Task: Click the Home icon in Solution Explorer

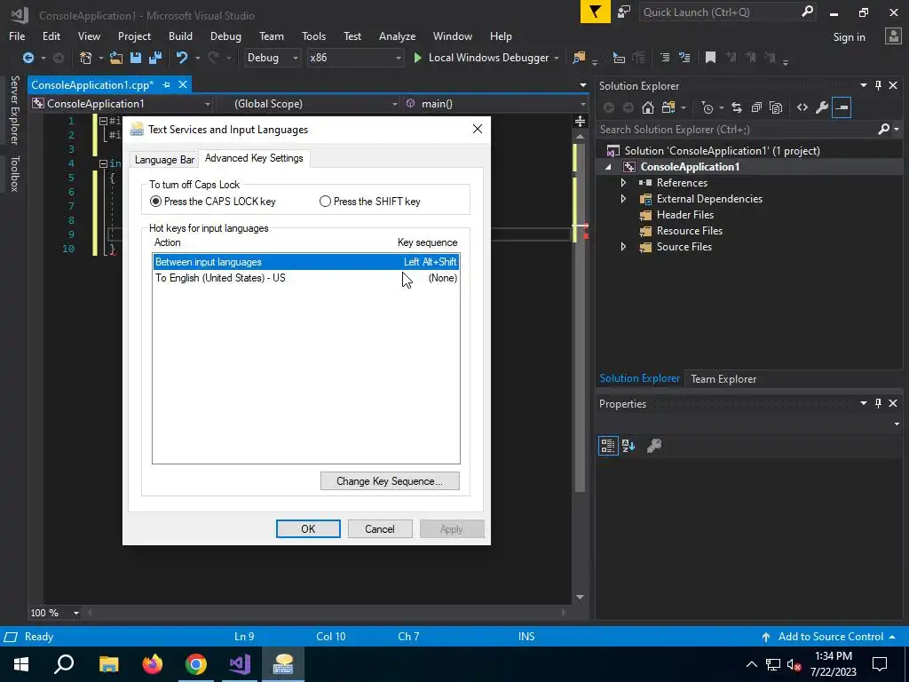Action: pos(647,107)
